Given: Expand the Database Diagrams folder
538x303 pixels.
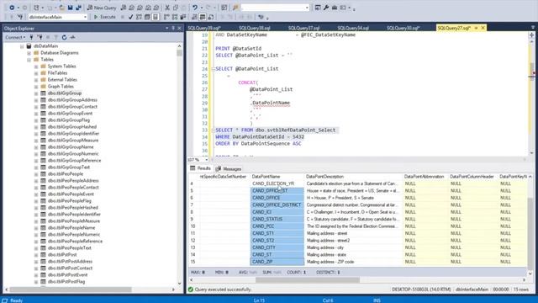Looking at the screenshot, I should (x=29, y=53).
